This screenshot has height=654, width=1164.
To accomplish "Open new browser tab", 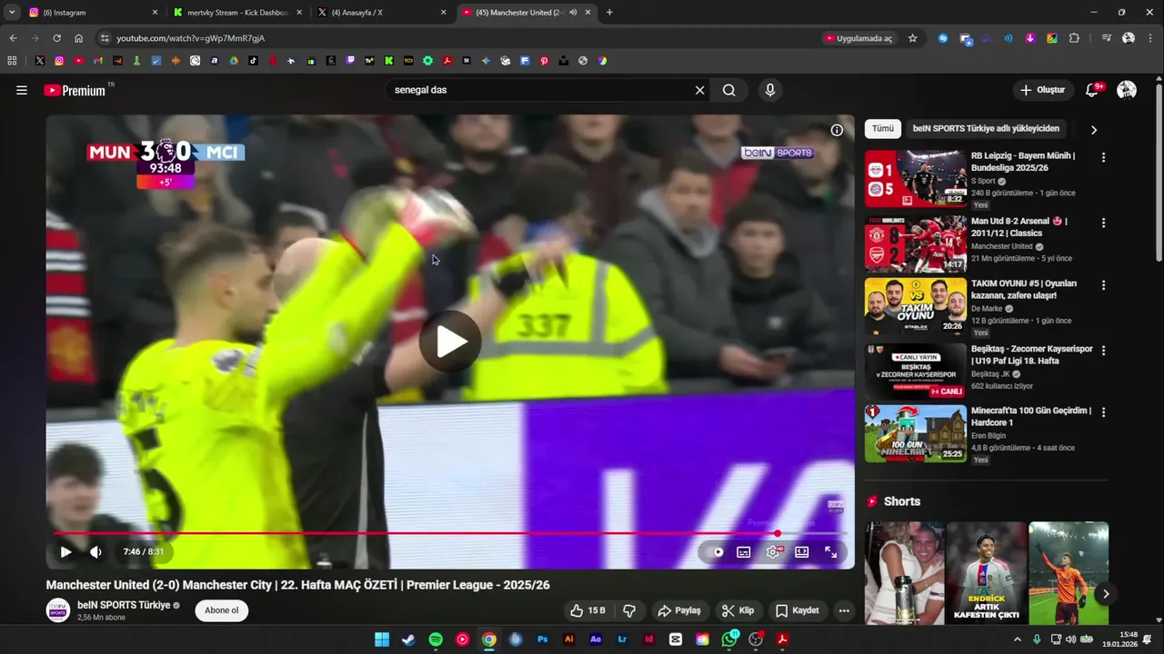I will pos(609,13).
